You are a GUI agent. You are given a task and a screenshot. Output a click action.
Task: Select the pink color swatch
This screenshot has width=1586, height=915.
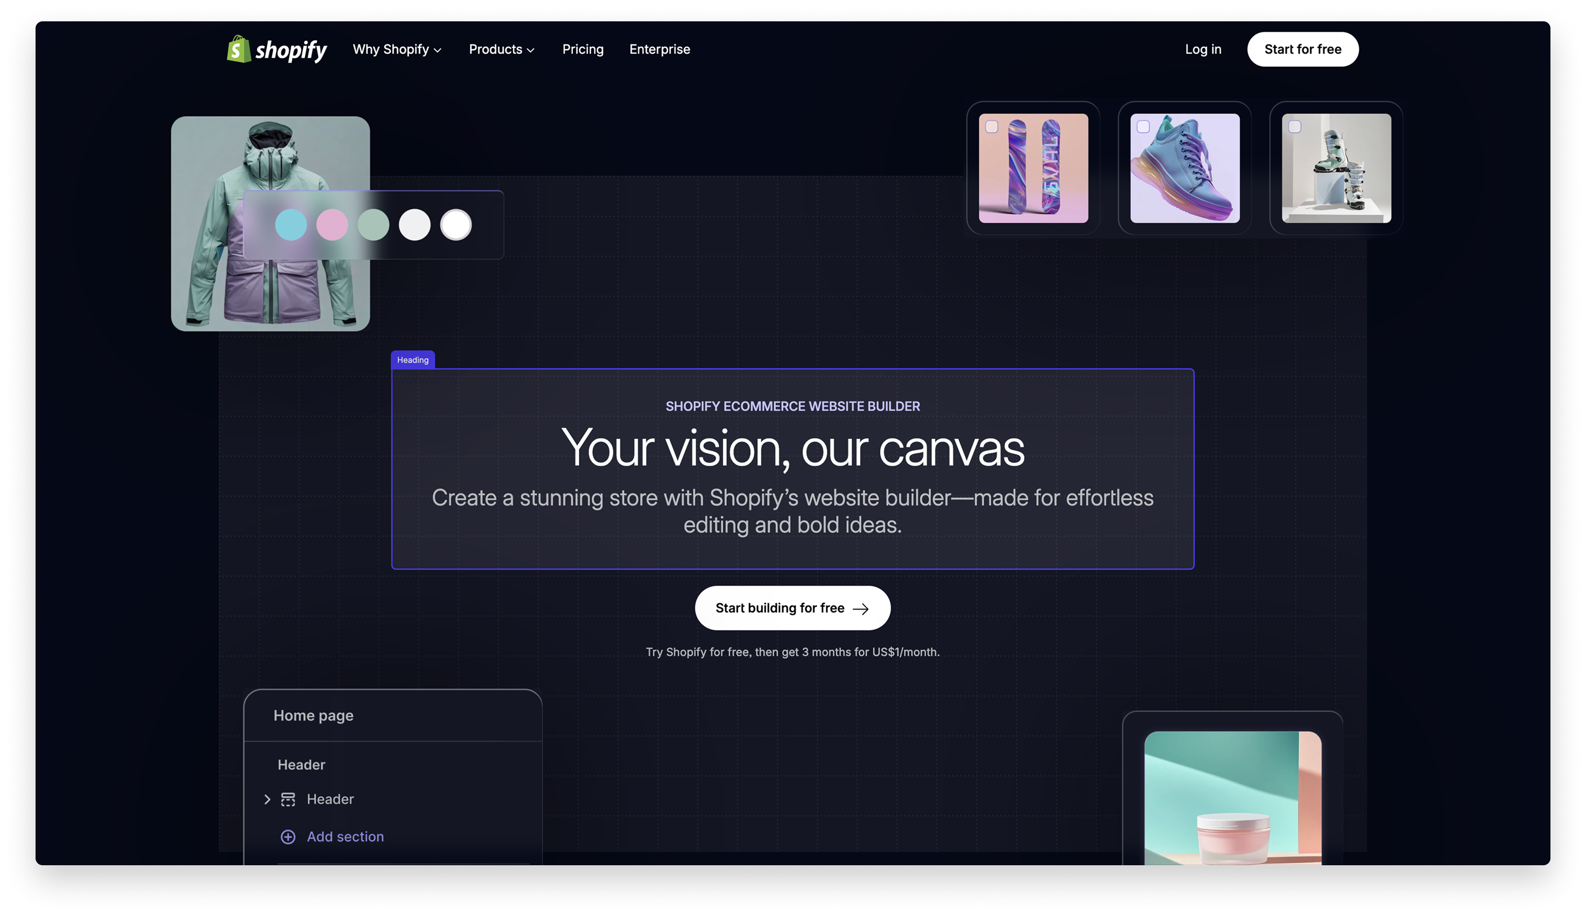click(x=332, y=224)
